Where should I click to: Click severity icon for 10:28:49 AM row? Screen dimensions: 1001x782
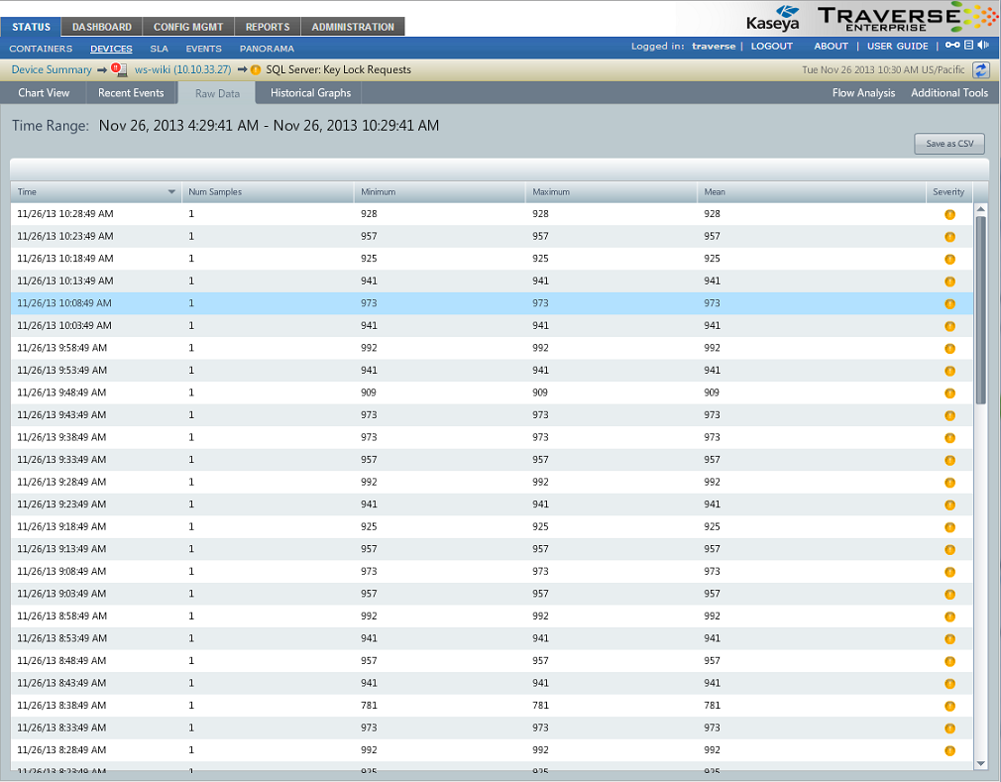point(949,214)
